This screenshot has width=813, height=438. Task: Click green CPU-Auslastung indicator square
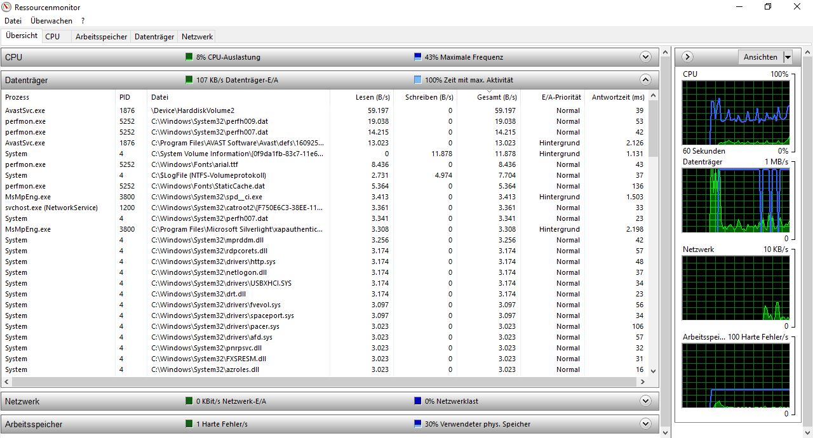[x=189, y=57]
